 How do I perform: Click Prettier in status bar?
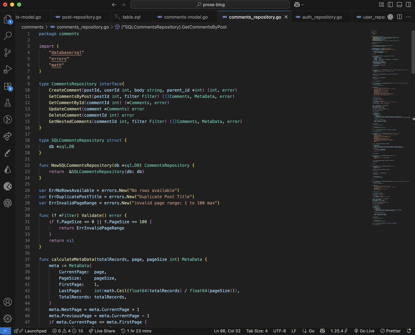click(x=391, y=331)
